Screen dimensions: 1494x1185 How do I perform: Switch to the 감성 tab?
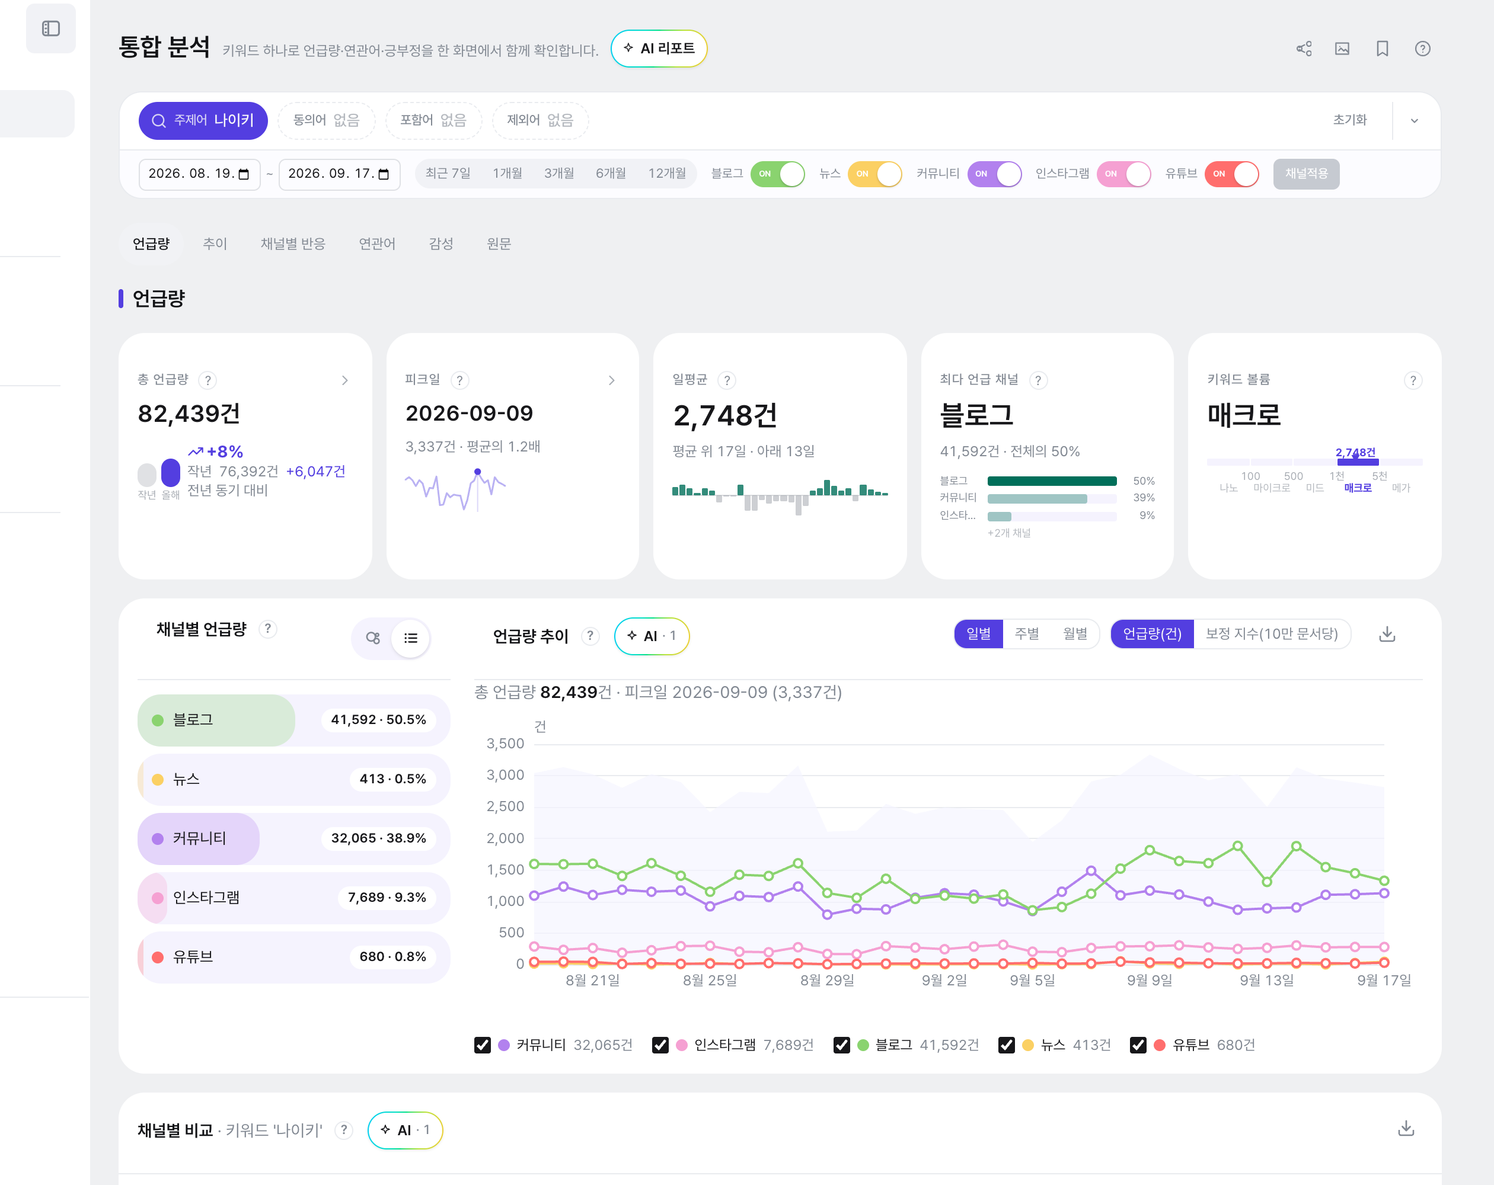point(440,244)
